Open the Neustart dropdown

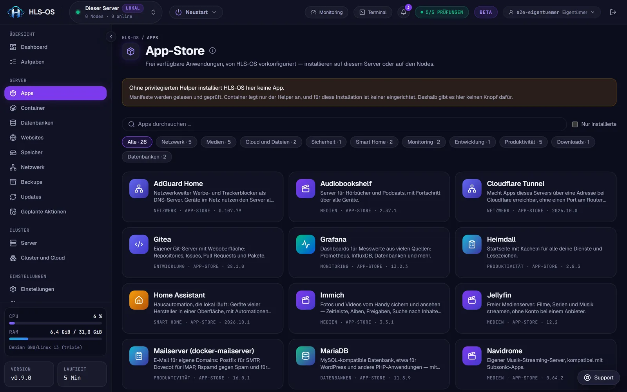(196, 12)
